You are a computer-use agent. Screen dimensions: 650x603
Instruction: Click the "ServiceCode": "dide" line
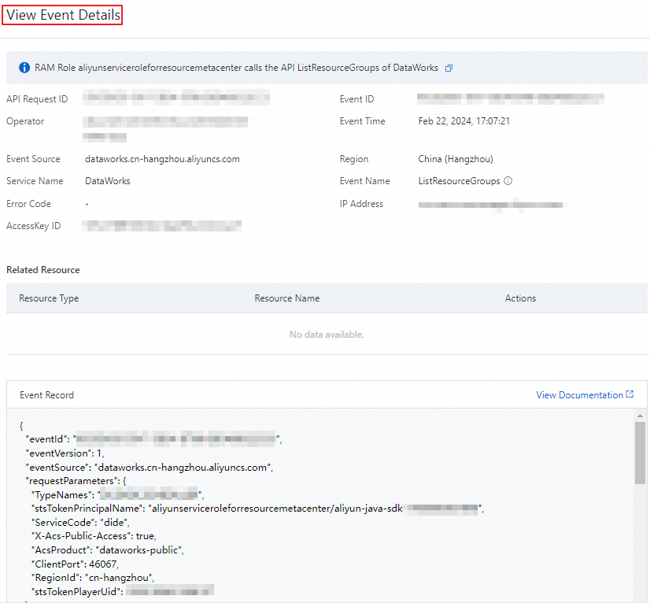pos(80,523)
